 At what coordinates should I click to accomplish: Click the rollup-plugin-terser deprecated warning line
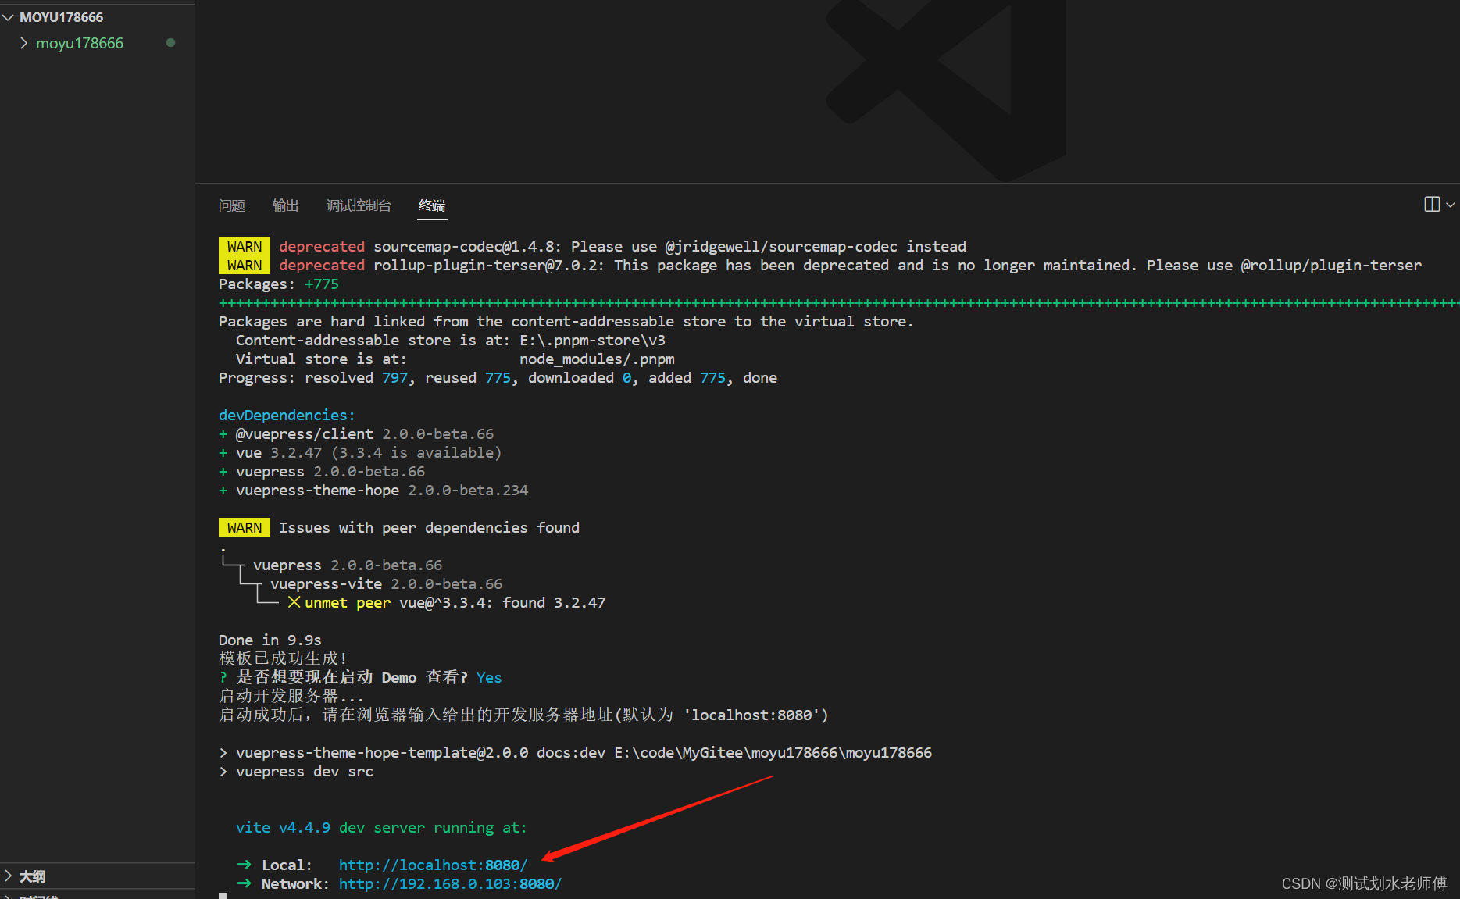(x=820, y=265)
